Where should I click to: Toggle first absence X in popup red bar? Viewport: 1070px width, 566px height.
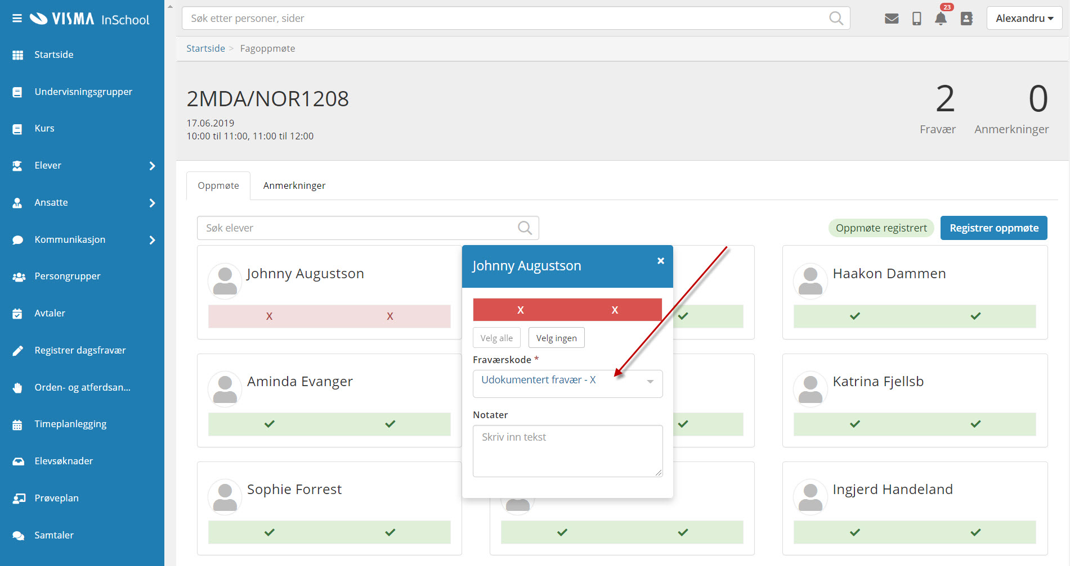(521, 310)
